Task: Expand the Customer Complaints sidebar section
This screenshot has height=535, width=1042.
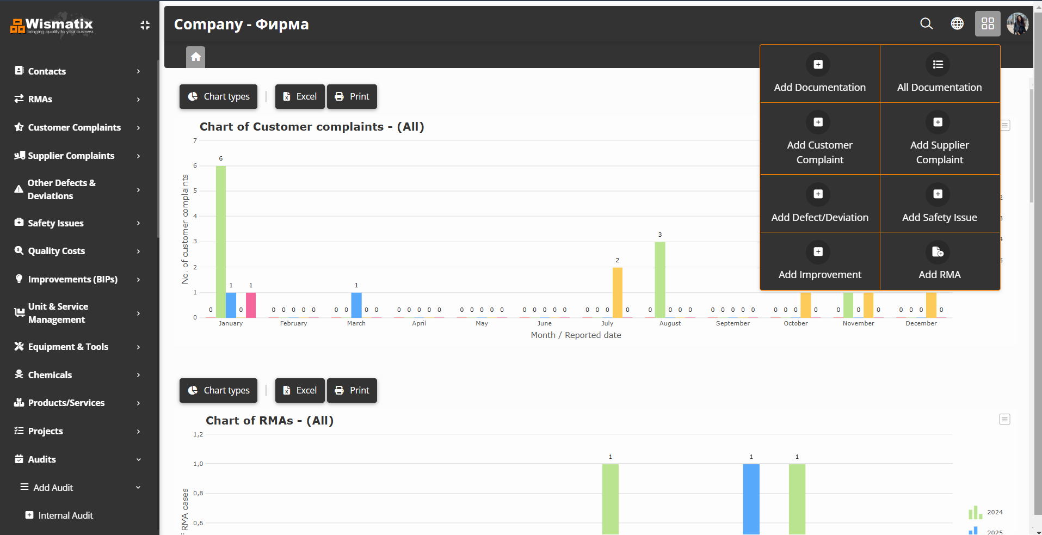Action: click(75, 127)
